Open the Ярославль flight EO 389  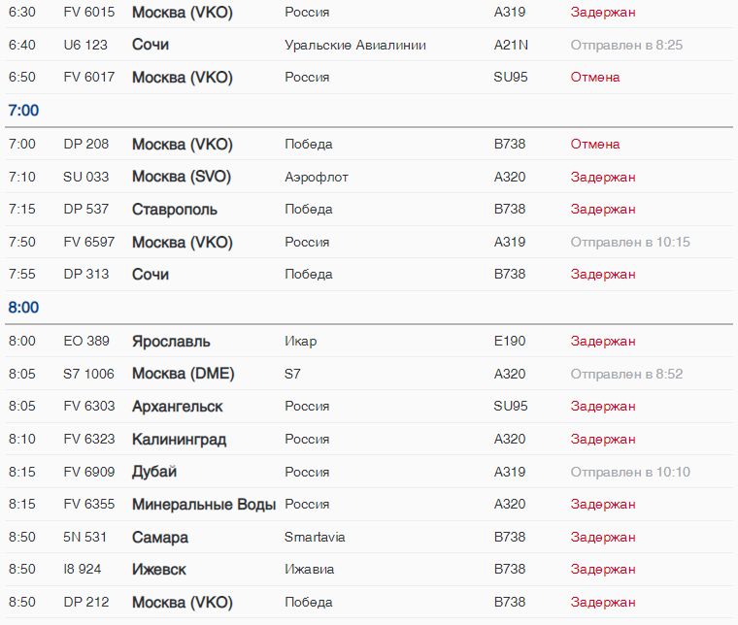pos(369,341)
